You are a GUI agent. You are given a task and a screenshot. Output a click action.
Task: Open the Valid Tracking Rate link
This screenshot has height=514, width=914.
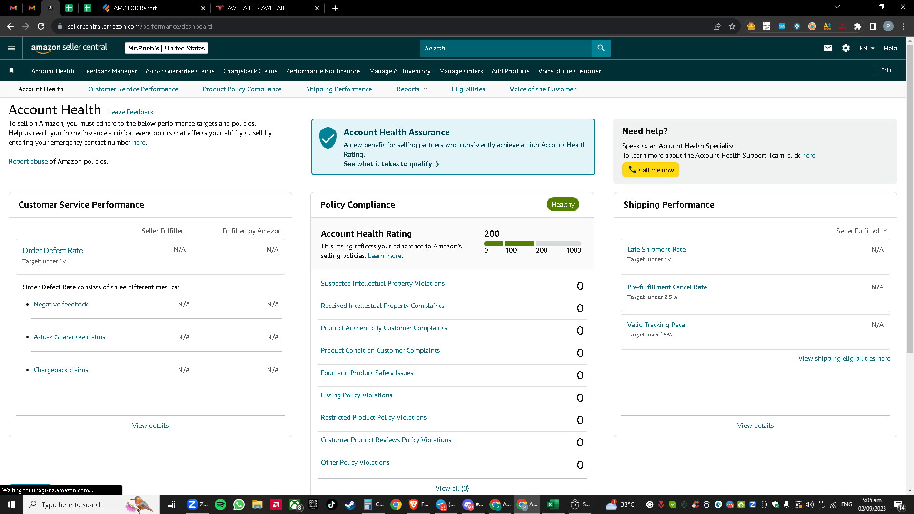tap(656, 325)
